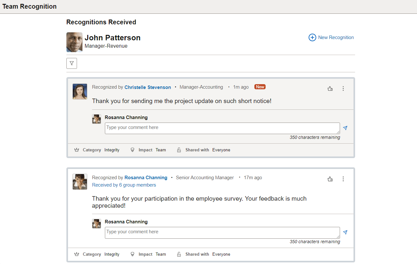This screenshot has height=264, width=417.
Task: Open more actions for Christelle's recognition
Action: tap(343, 88)
